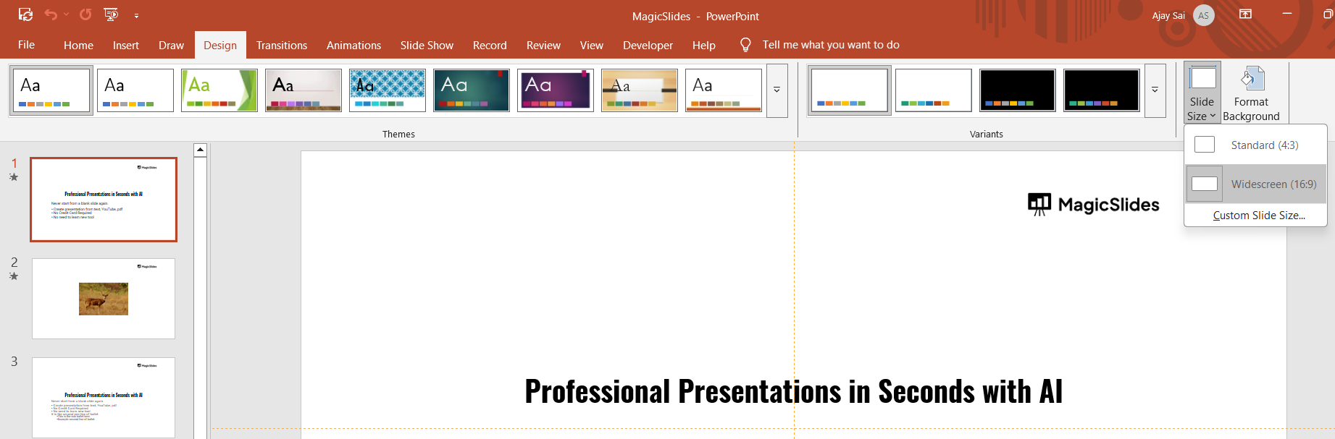
Task: Apply the black variant with colored bars
Action: pos(1017,90)
